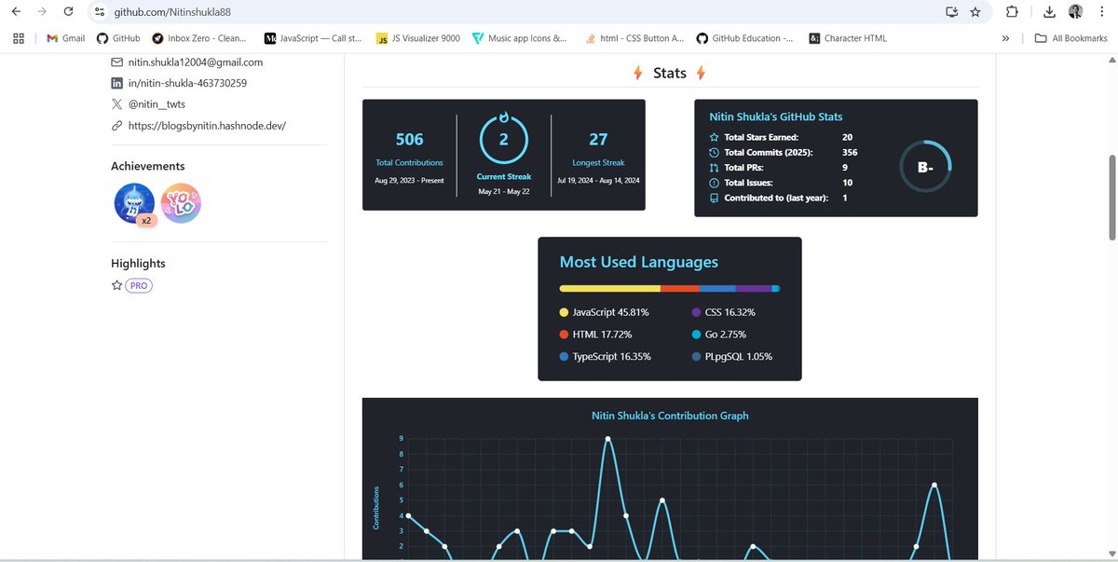Open the Inbox Zero bookmark

[x=199, y=38]
